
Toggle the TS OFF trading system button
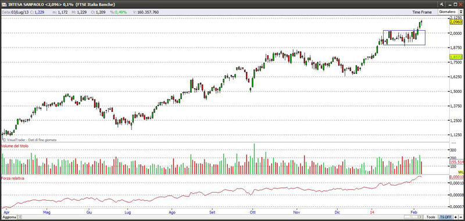(446, 217)
